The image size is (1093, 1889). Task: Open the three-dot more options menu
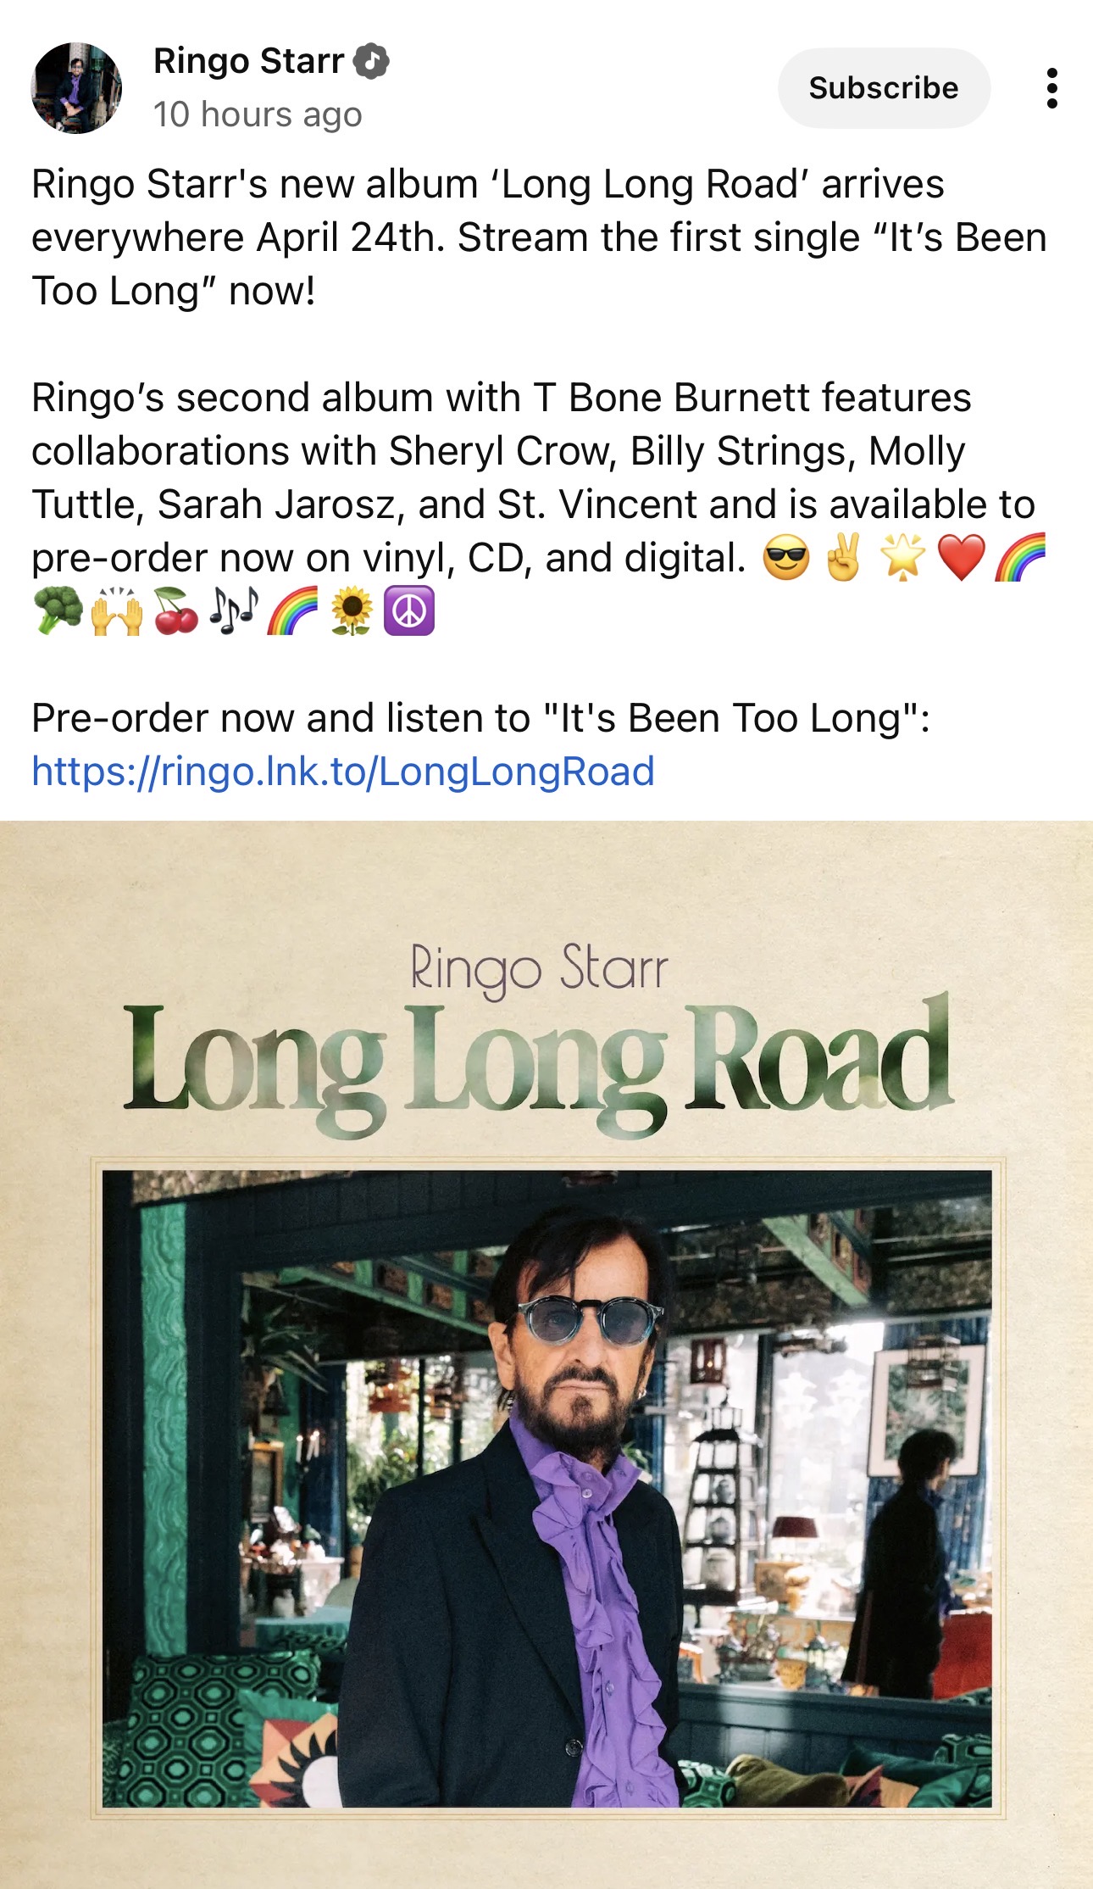click(x=1051, y=88)
